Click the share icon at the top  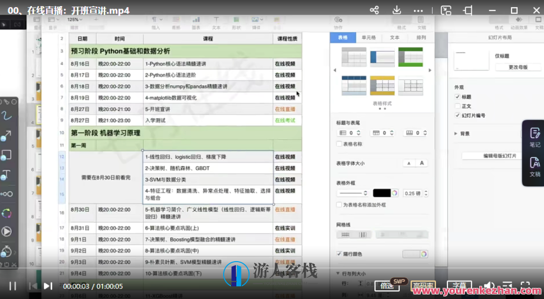[374, 10]
